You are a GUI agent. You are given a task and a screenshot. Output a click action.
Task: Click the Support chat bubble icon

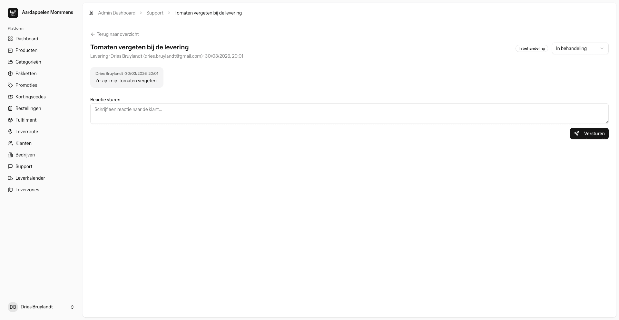pyautogui.click(x=10, y=166)
